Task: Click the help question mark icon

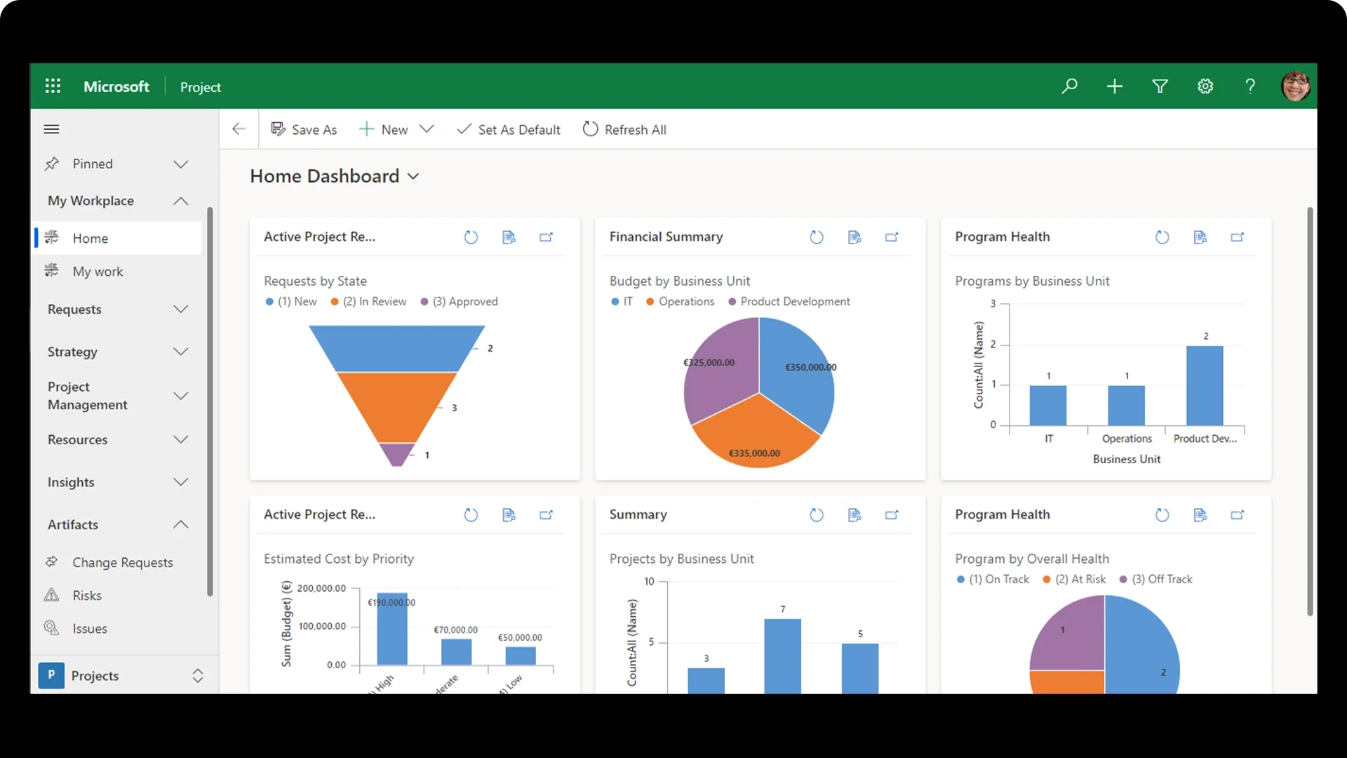Action: coord(1250,86)
